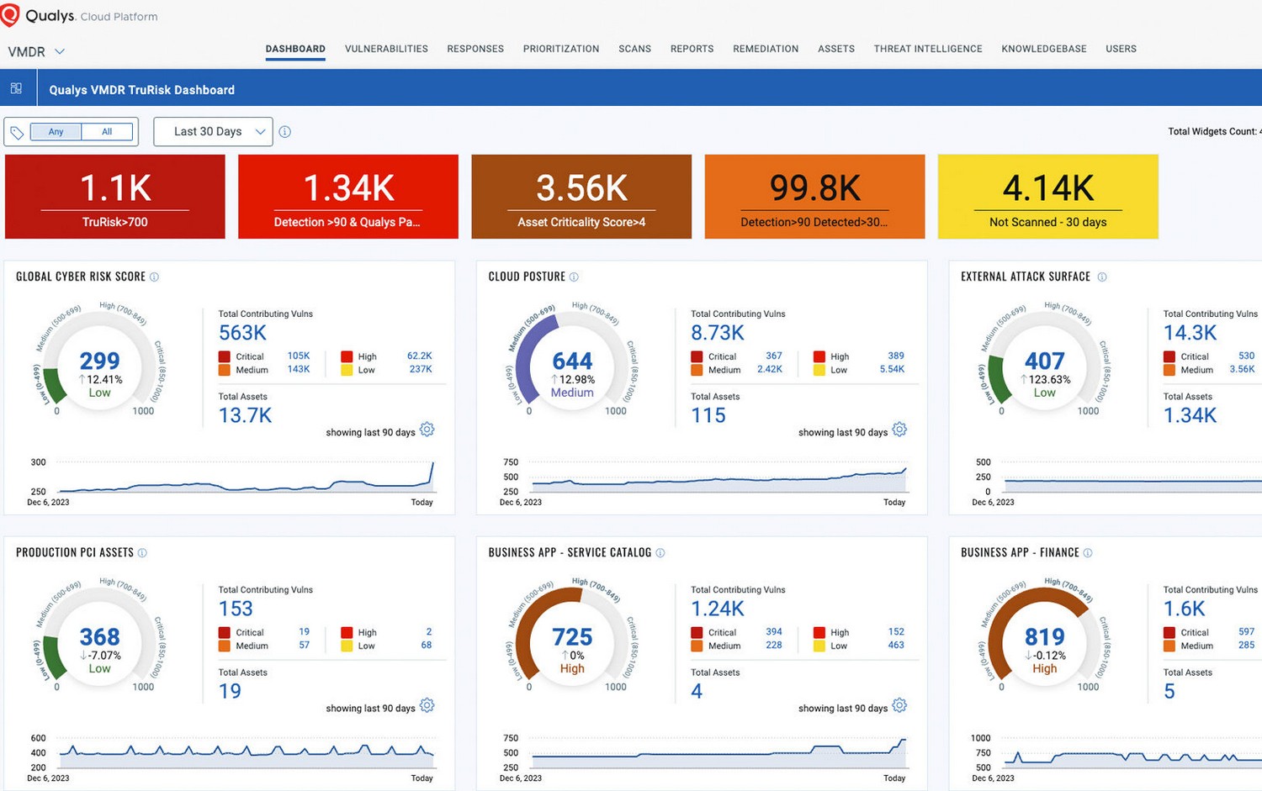Viewport: 1262px width, 791px height.
Task: Open the TruRisk>700 red tile
Action: click(115, 197)
